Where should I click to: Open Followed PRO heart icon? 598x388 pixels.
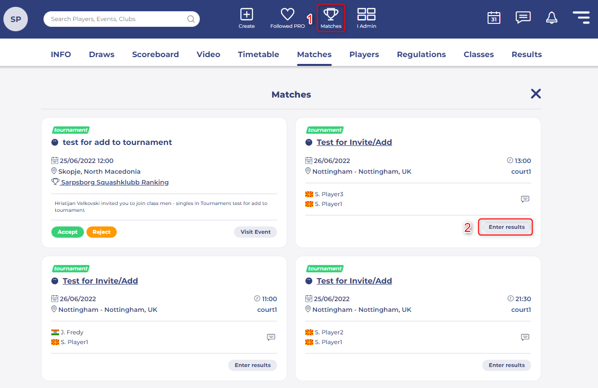287,14
